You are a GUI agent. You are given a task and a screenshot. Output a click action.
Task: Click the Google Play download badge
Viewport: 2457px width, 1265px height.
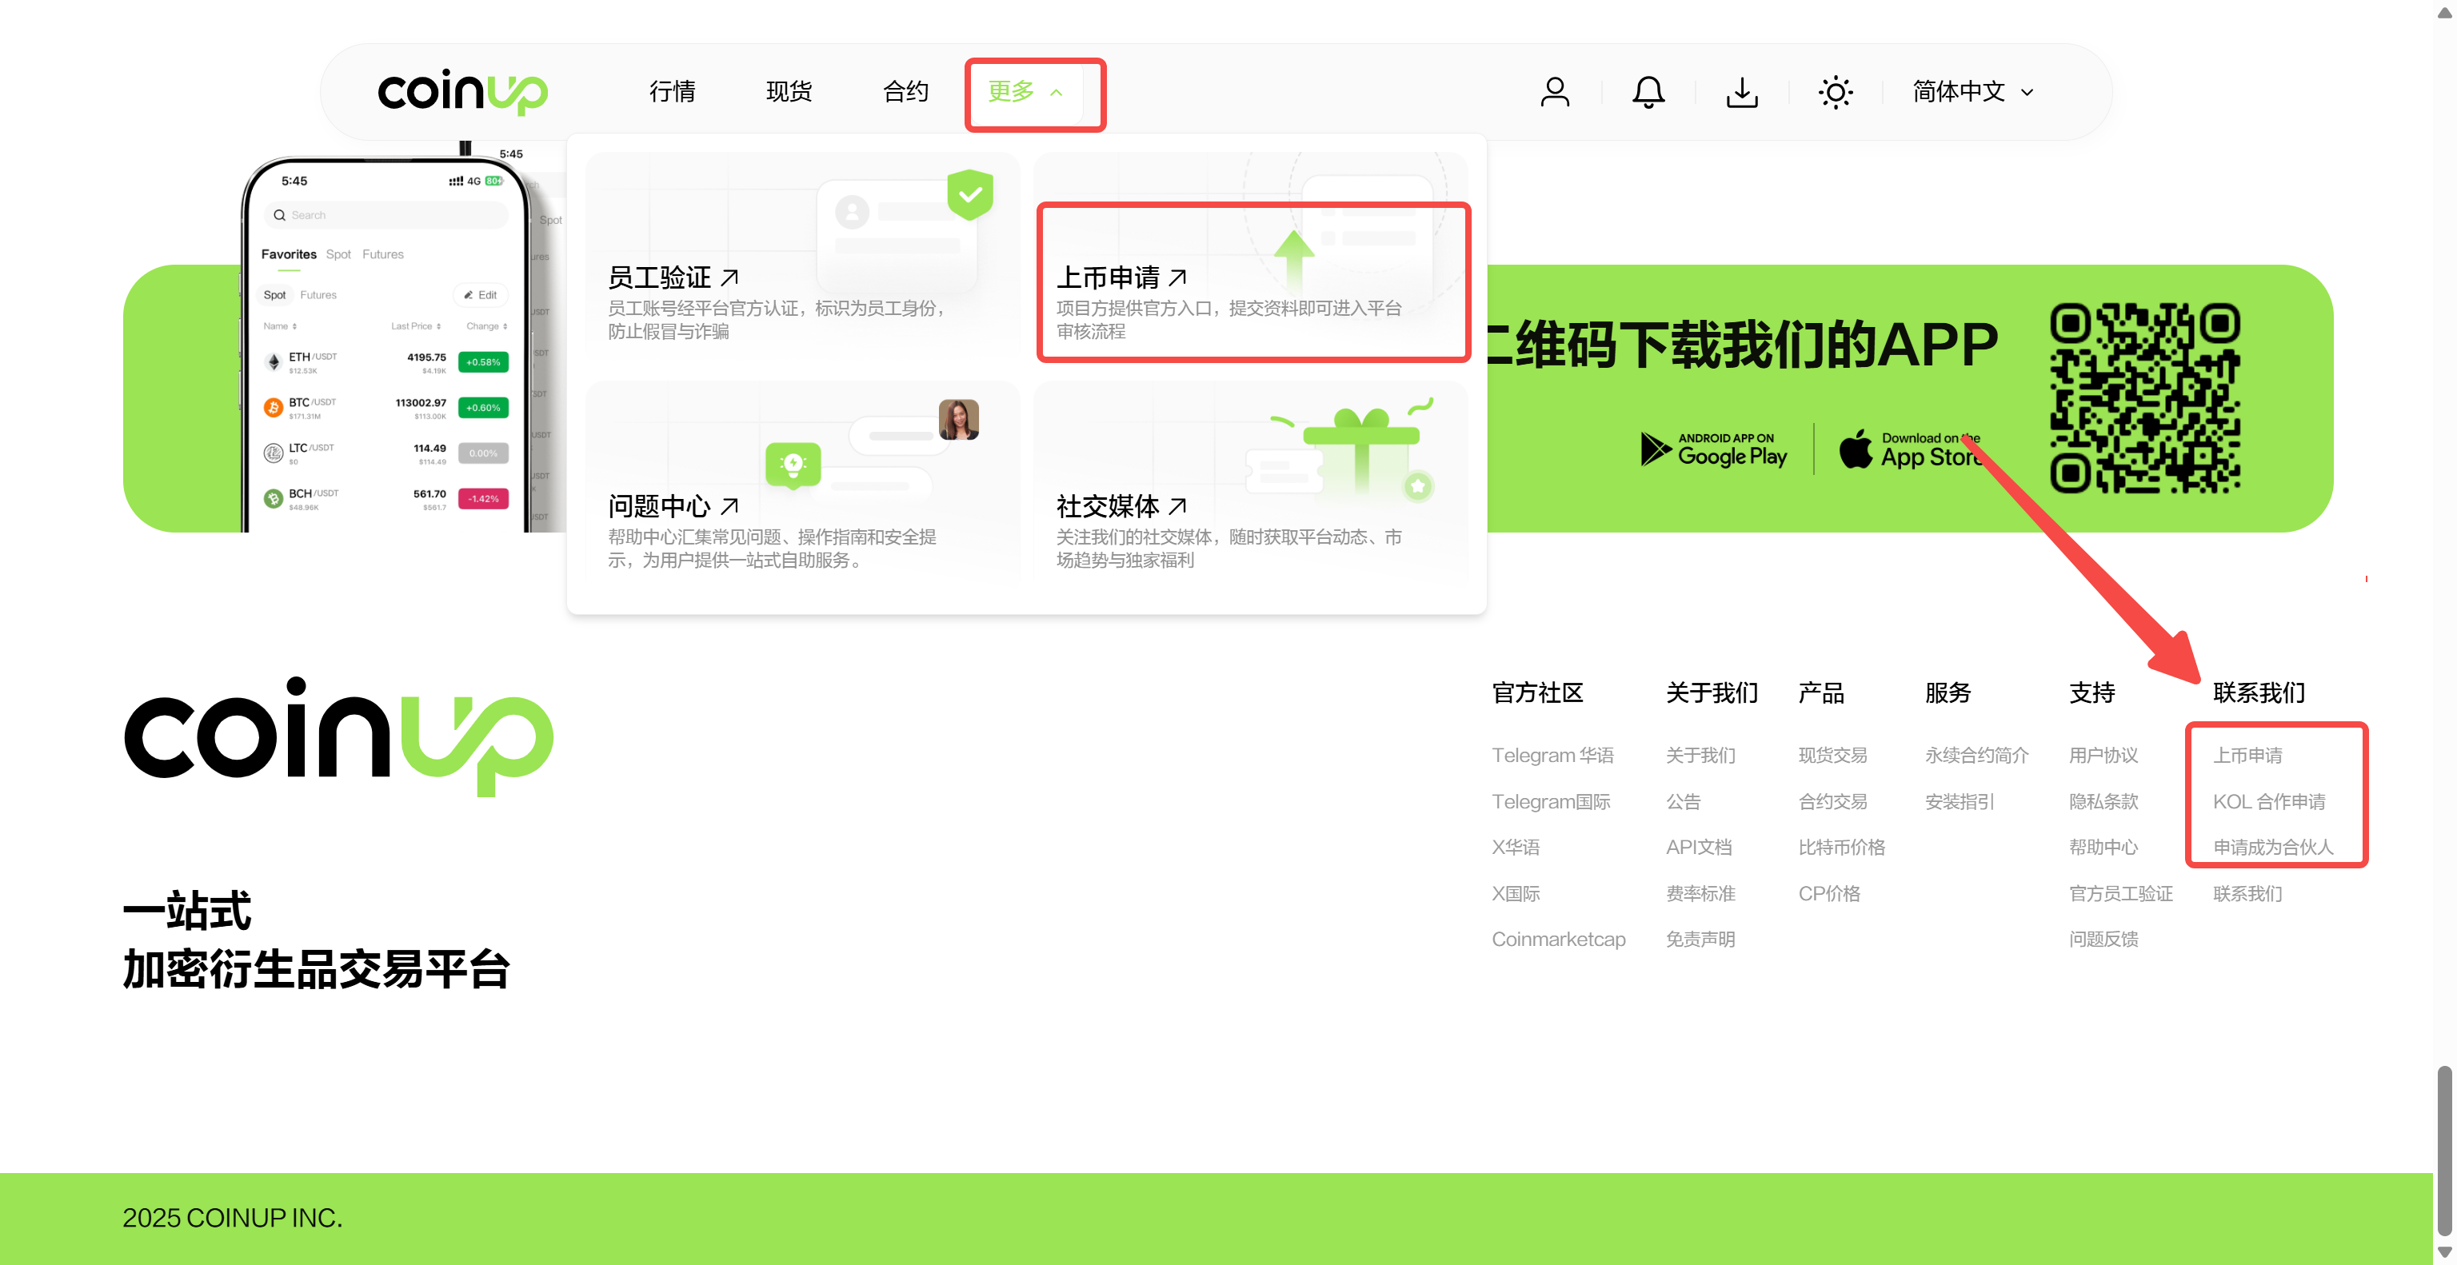(x=1714, y=449)
